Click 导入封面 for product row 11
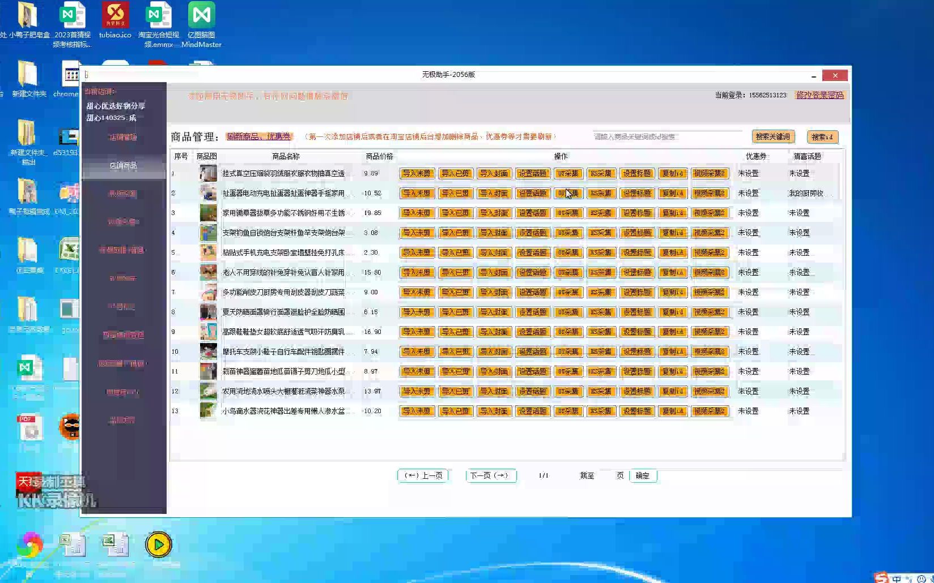934x583 pixels. pyautogui.click(x=494, y=371)
